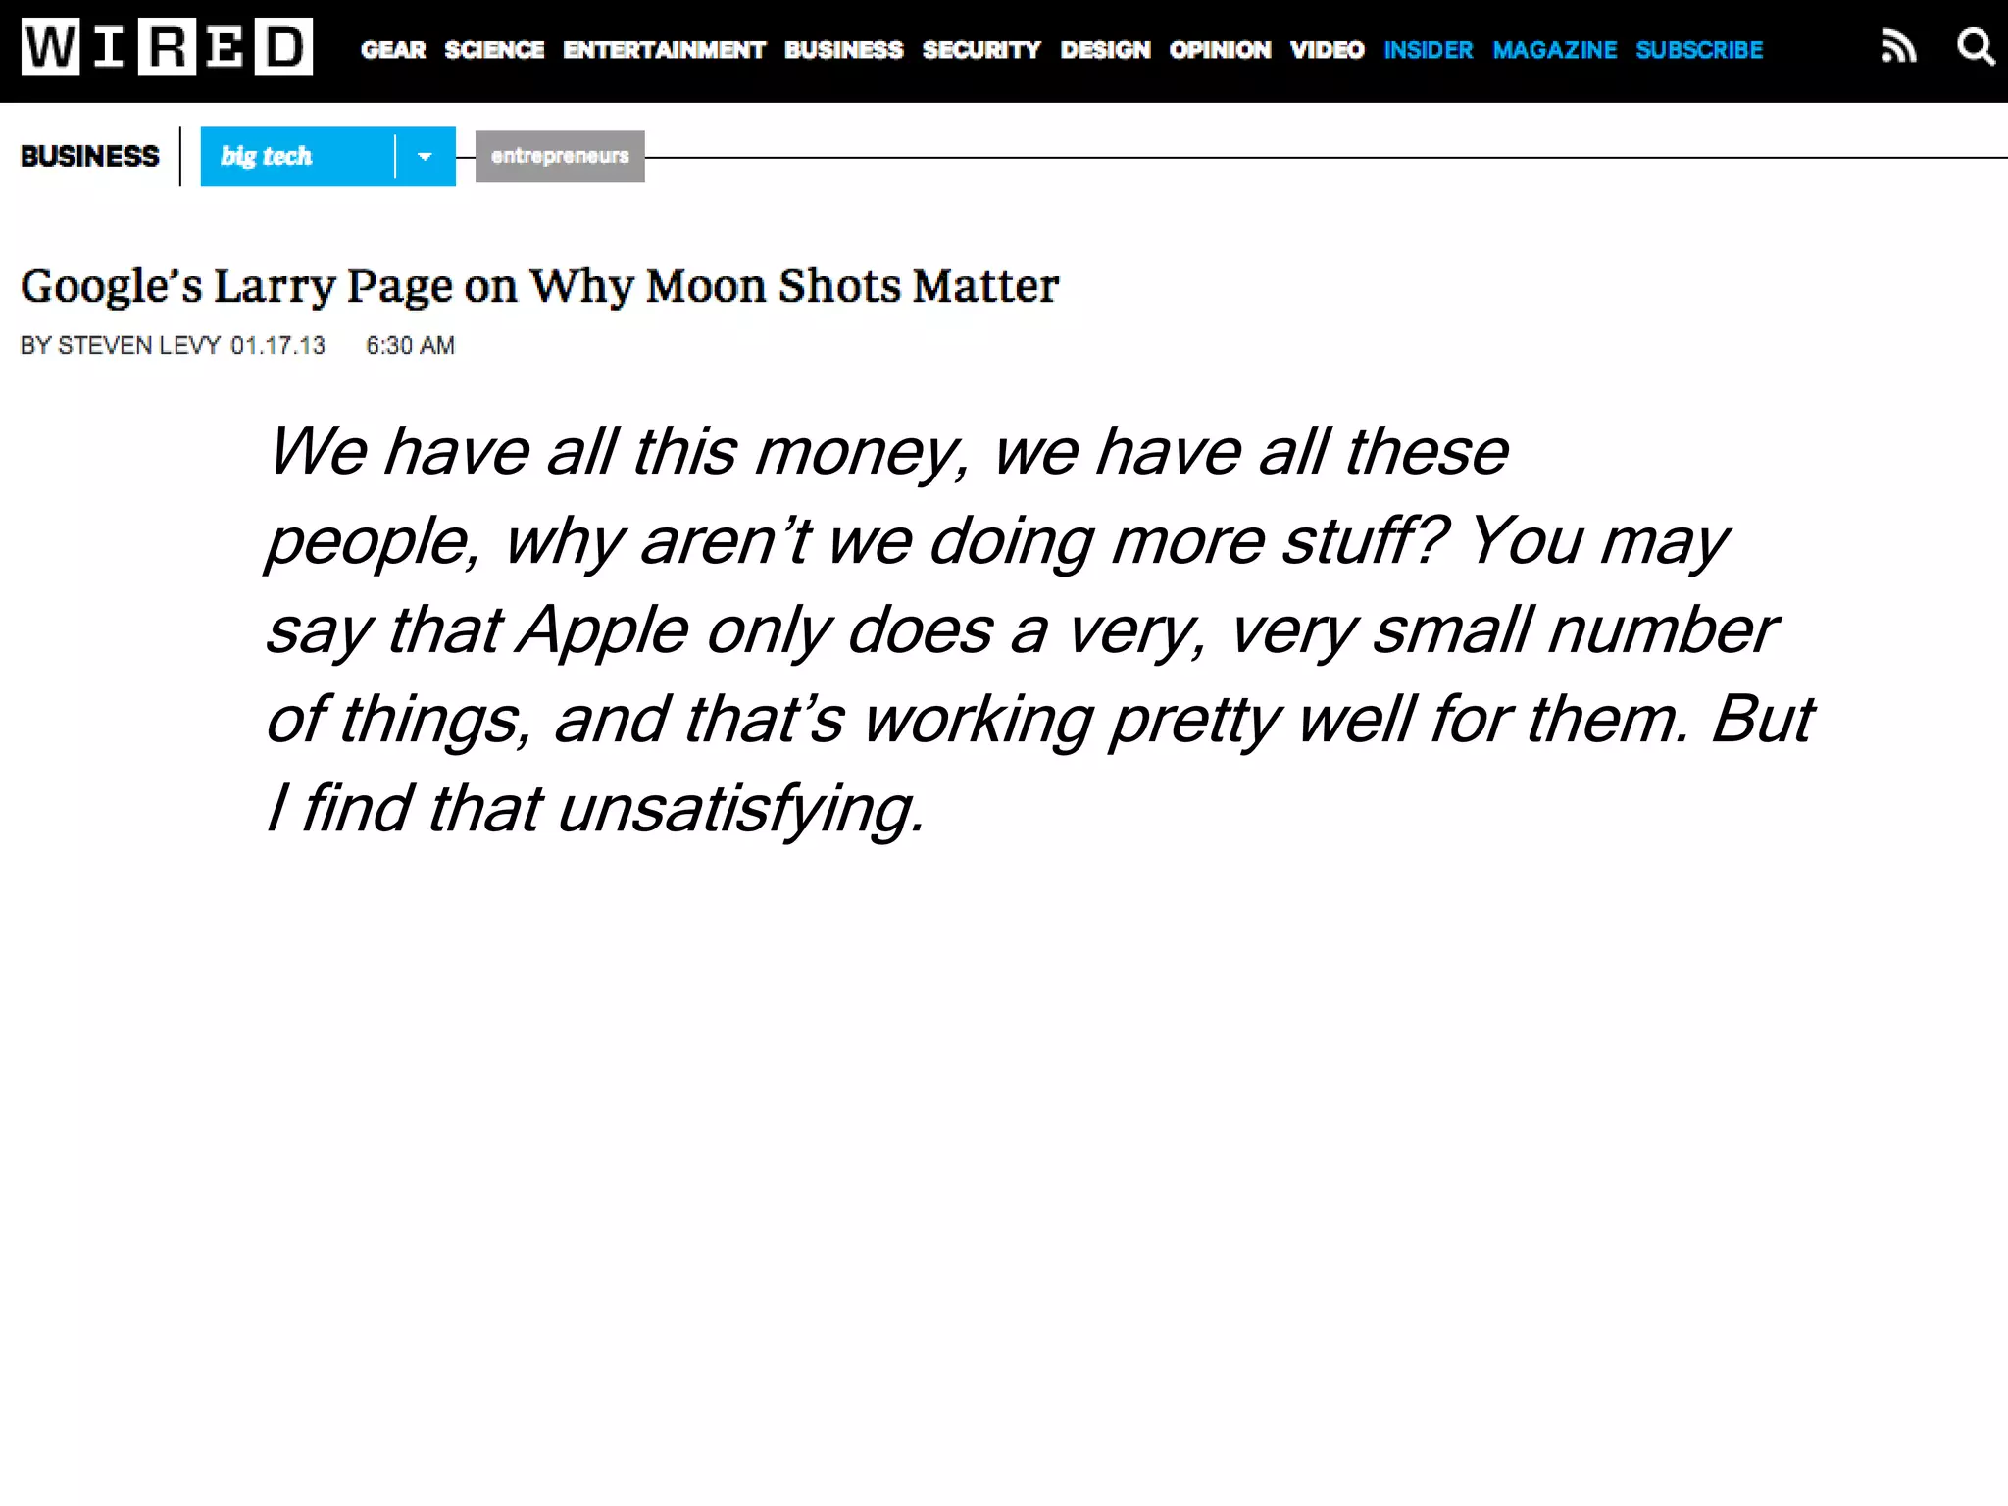The height and width of the screenshot is (1506, 2008).
Task: Click author name Steven Levy
Action: click(x=138, y=346)
